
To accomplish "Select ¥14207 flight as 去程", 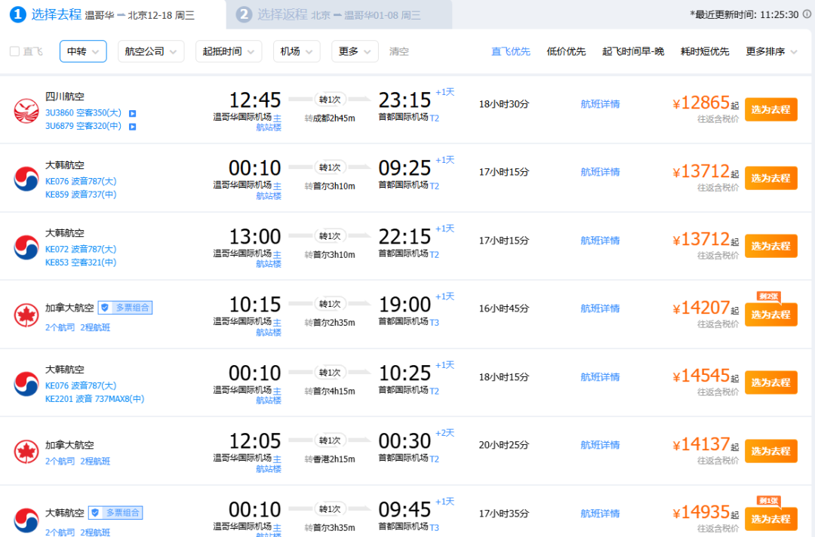I will pos(770,315).
